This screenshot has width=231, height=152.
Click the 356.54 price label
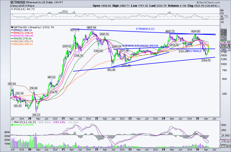click(x=12, y=84)
